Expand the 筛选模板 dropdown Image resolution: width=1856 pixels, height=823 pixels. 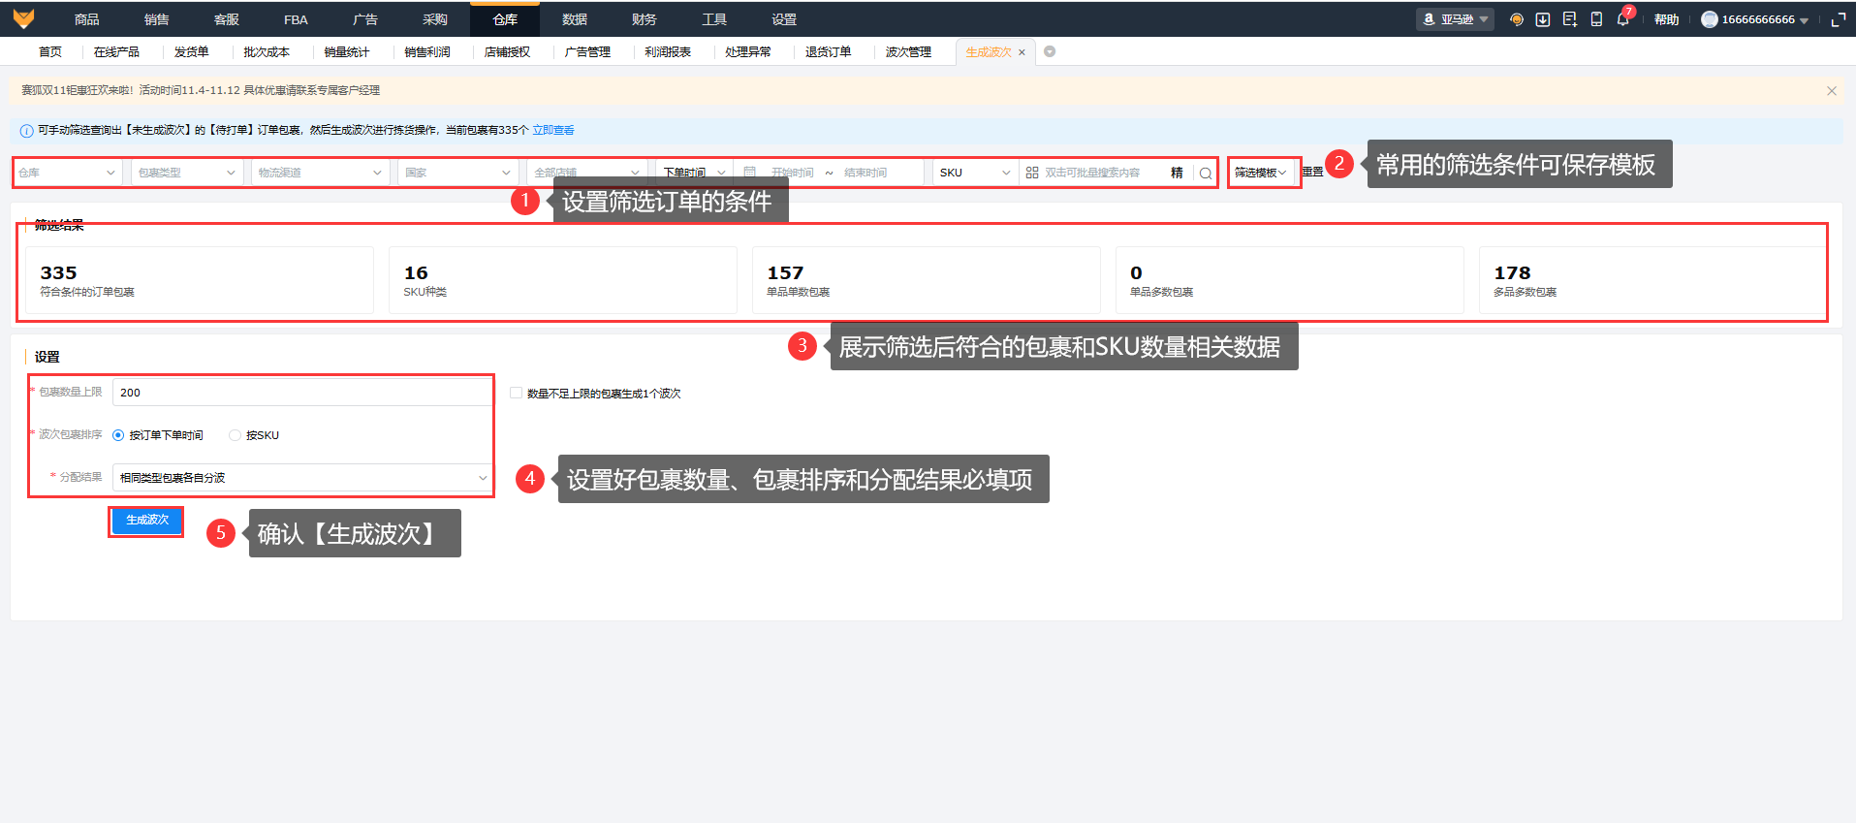(x=1261, y=173)
